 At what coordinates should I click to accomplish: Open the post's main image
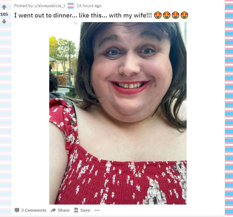[x=118, y=113]
